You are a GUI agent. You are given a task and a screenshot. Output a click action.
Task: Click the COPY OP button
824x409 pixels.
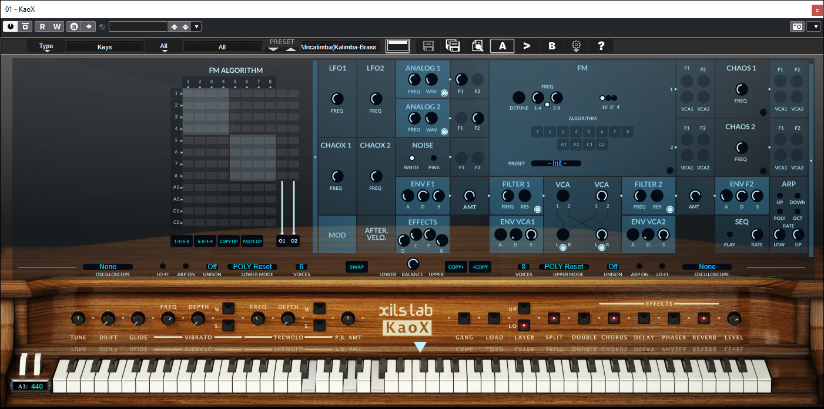click(x=228, y=241)
